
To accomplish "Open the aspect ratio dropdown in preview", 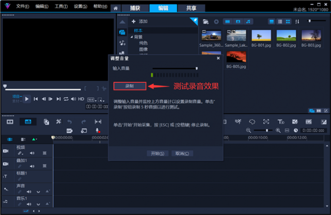I will coord(92,100).
